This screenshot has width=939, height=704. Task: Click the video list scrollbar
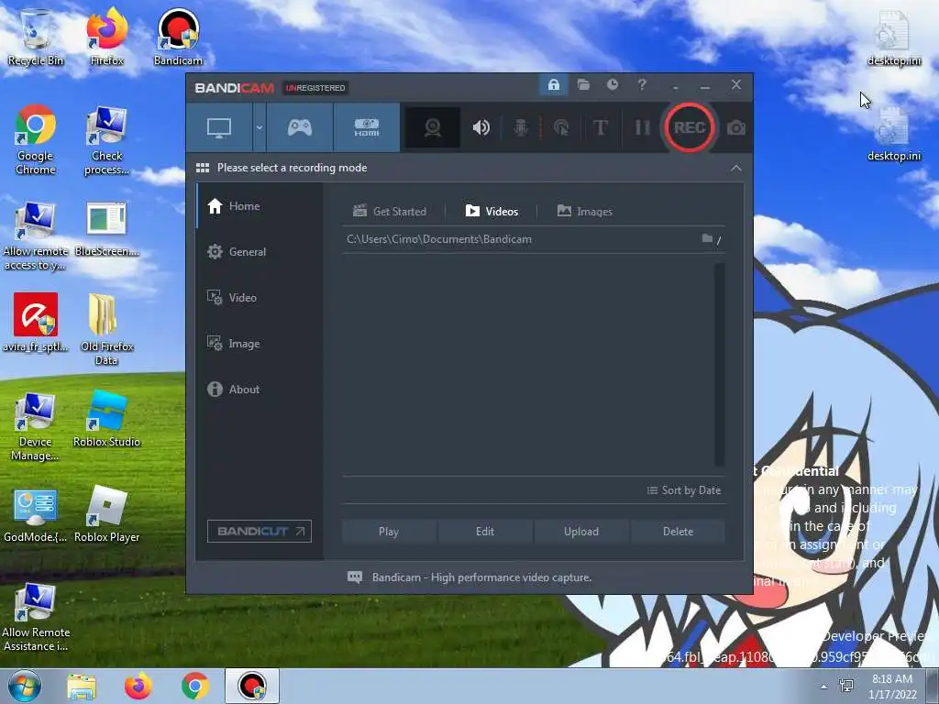pos(719,364)
